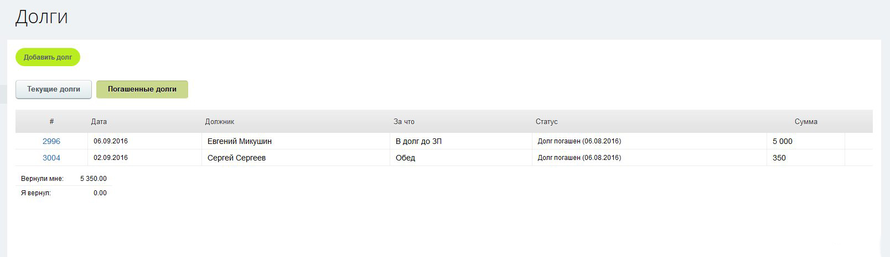Click the Должник column header
The height and width of the screenshot is (257, 890).
coord(220,121)
